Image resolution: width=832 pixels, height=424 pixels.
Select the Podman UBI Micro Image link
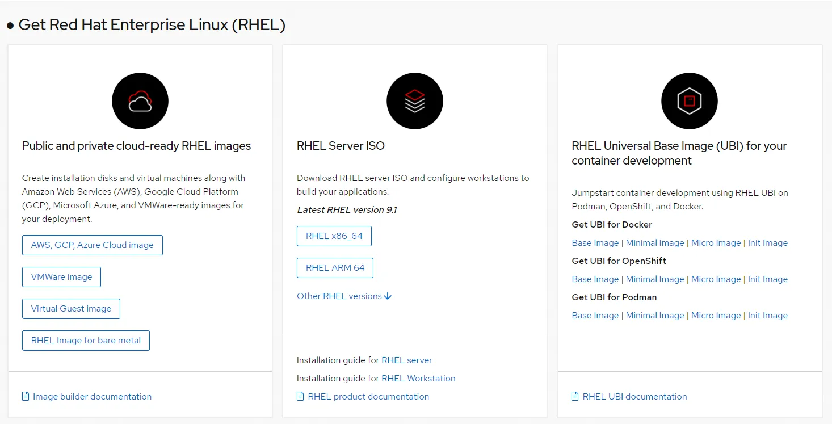click(716, 315)
